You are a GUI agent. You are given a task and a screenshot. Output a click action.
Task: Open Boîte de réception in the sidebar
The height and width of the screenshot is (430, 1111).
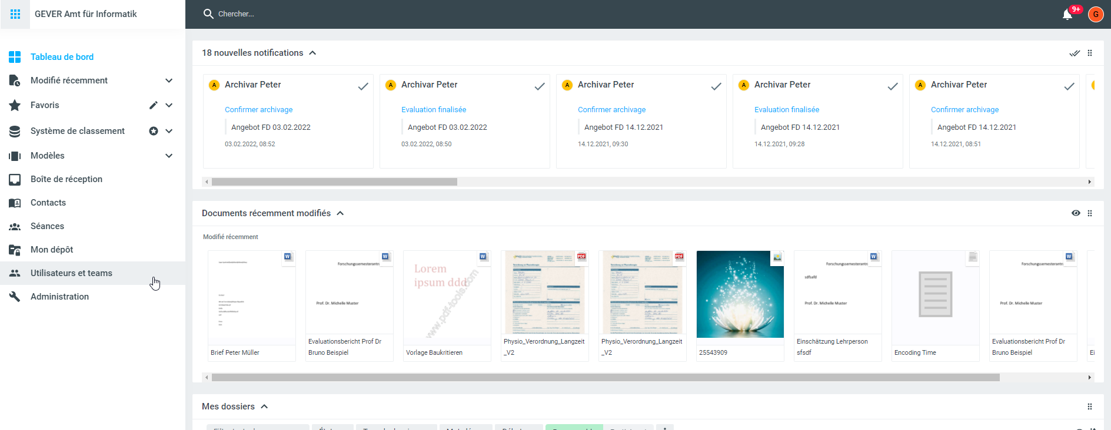click(x=66, y=179)
